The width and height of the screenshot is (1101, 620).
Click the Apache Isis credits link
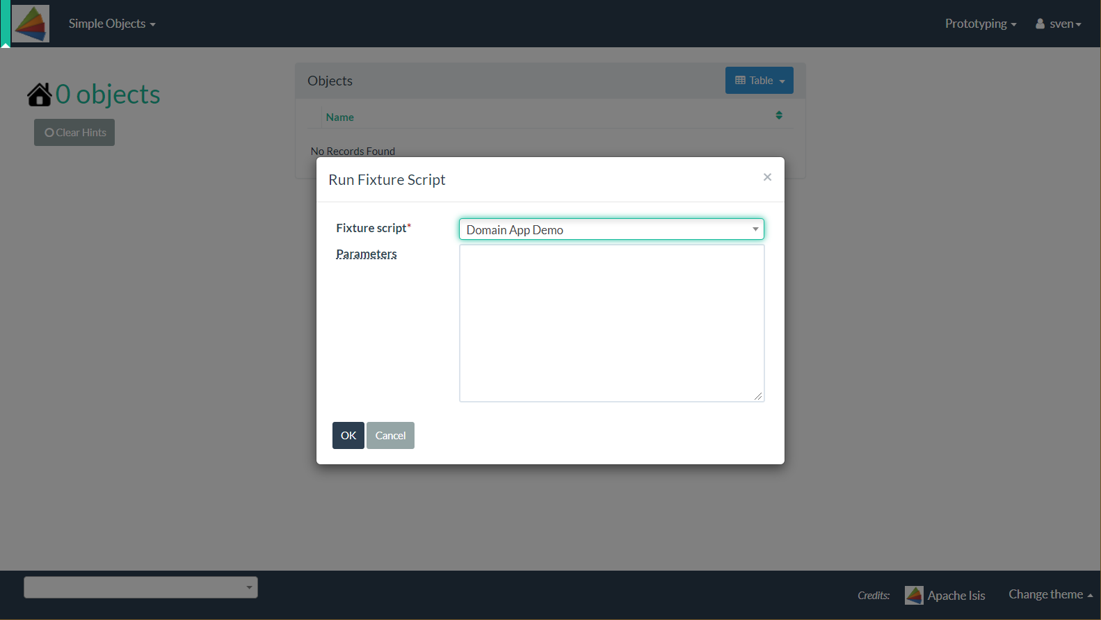click(956, 596)
